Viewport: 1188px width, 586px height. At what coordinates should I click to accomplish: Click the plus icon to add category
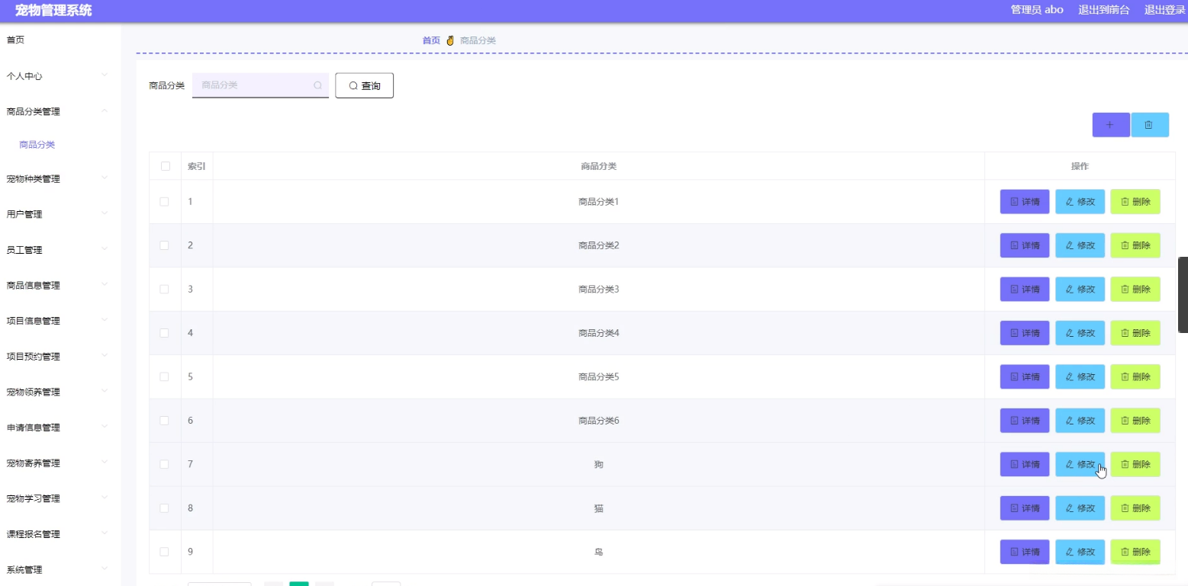1110,125
